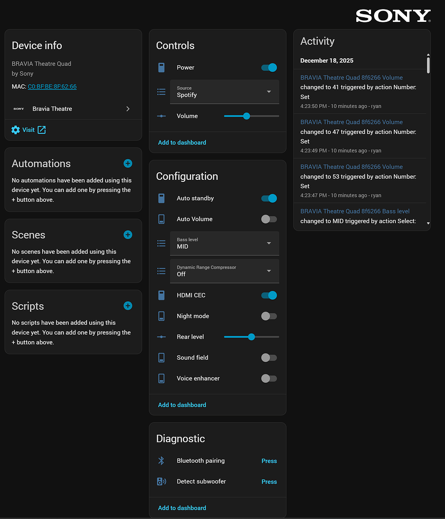Click the Visit gear icon
Image resolution: width=445 pixels, height=519 pixels.
[16, 130]
